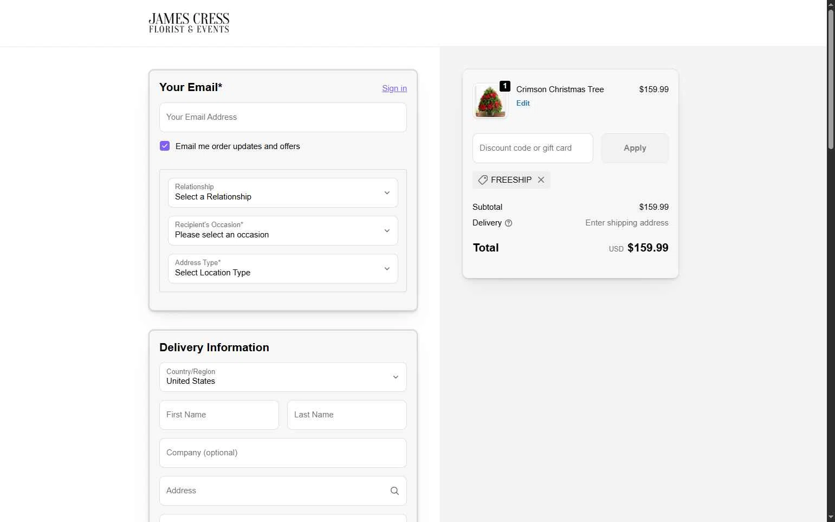
Task: Focus the Discount code or gift card field
Action: pyautogui.click(x=533, y=148)
